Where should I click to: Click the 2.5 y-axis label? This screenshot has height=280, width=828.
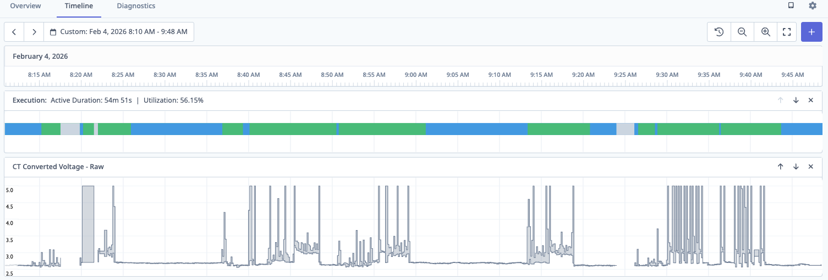pos(9,273)
